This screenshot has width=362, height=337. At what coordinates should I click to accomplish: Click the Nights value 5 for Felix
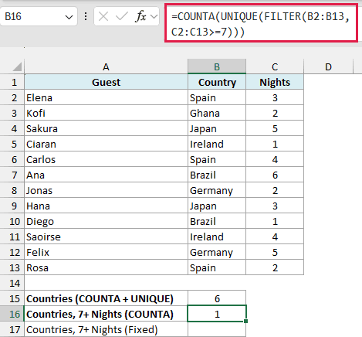275,252
